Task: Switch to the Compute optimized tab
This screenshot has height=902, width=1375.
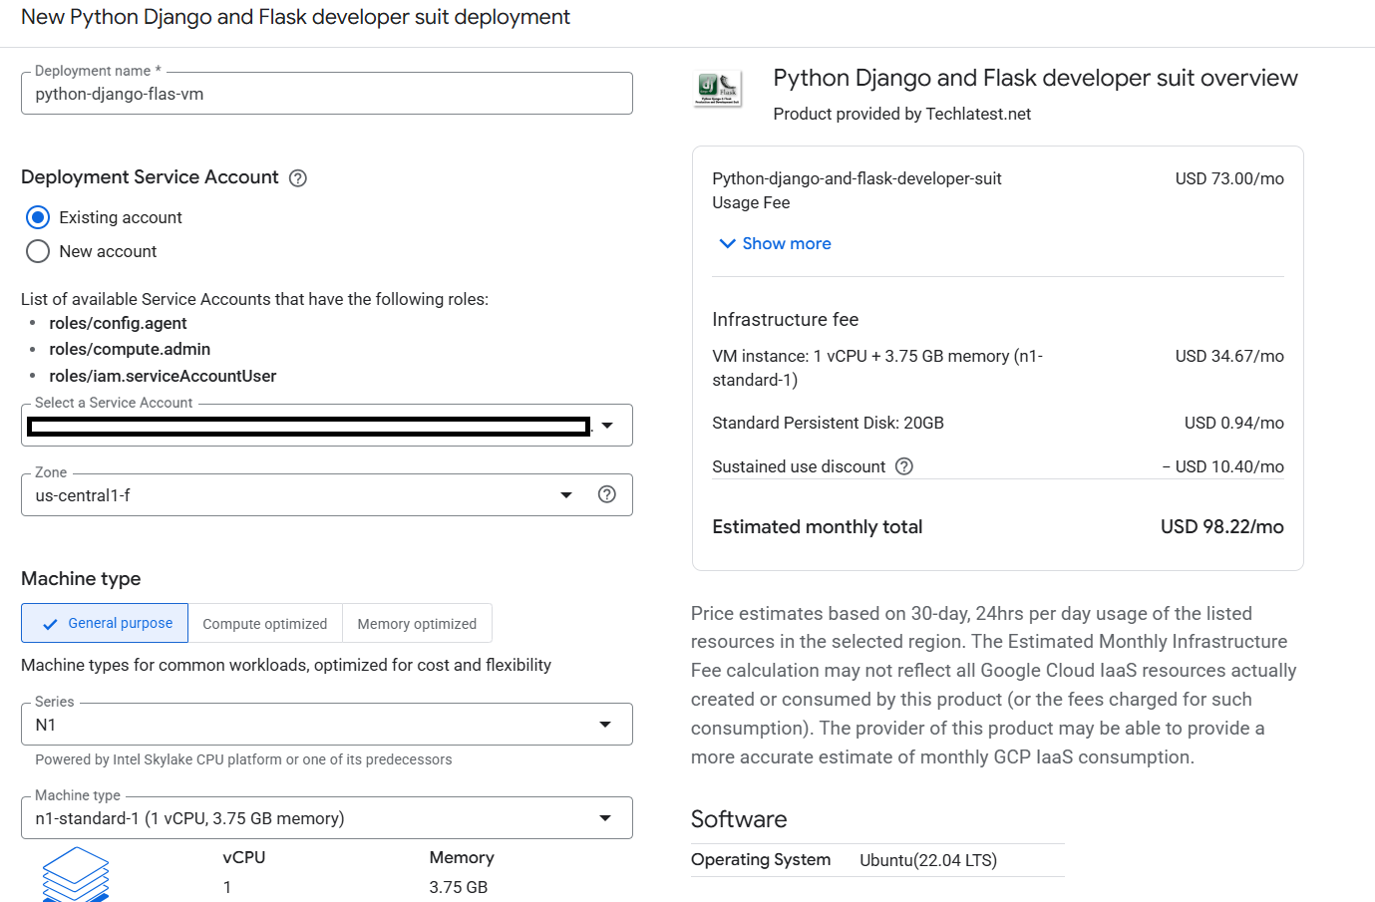Action: (264, 624)
